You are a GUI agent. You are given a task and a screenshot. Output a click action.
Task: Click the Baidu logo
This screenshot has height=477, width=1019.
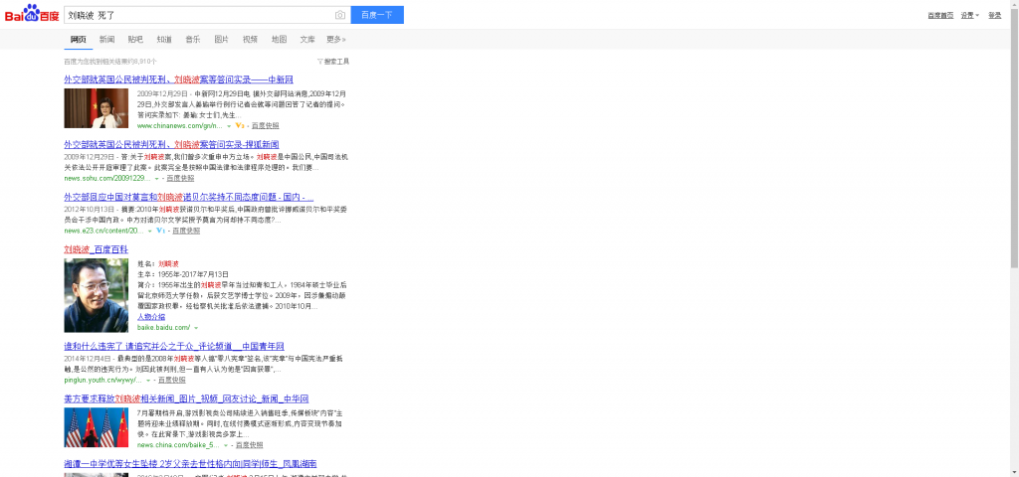[x=32, y=15]
